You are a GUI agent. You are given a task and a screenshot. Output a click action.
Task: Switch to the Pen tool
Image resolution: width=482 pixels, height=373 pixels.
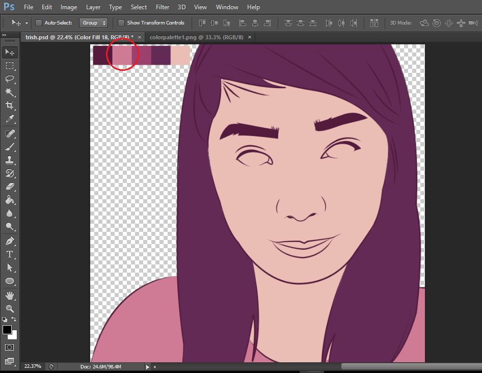click(10, 241)
